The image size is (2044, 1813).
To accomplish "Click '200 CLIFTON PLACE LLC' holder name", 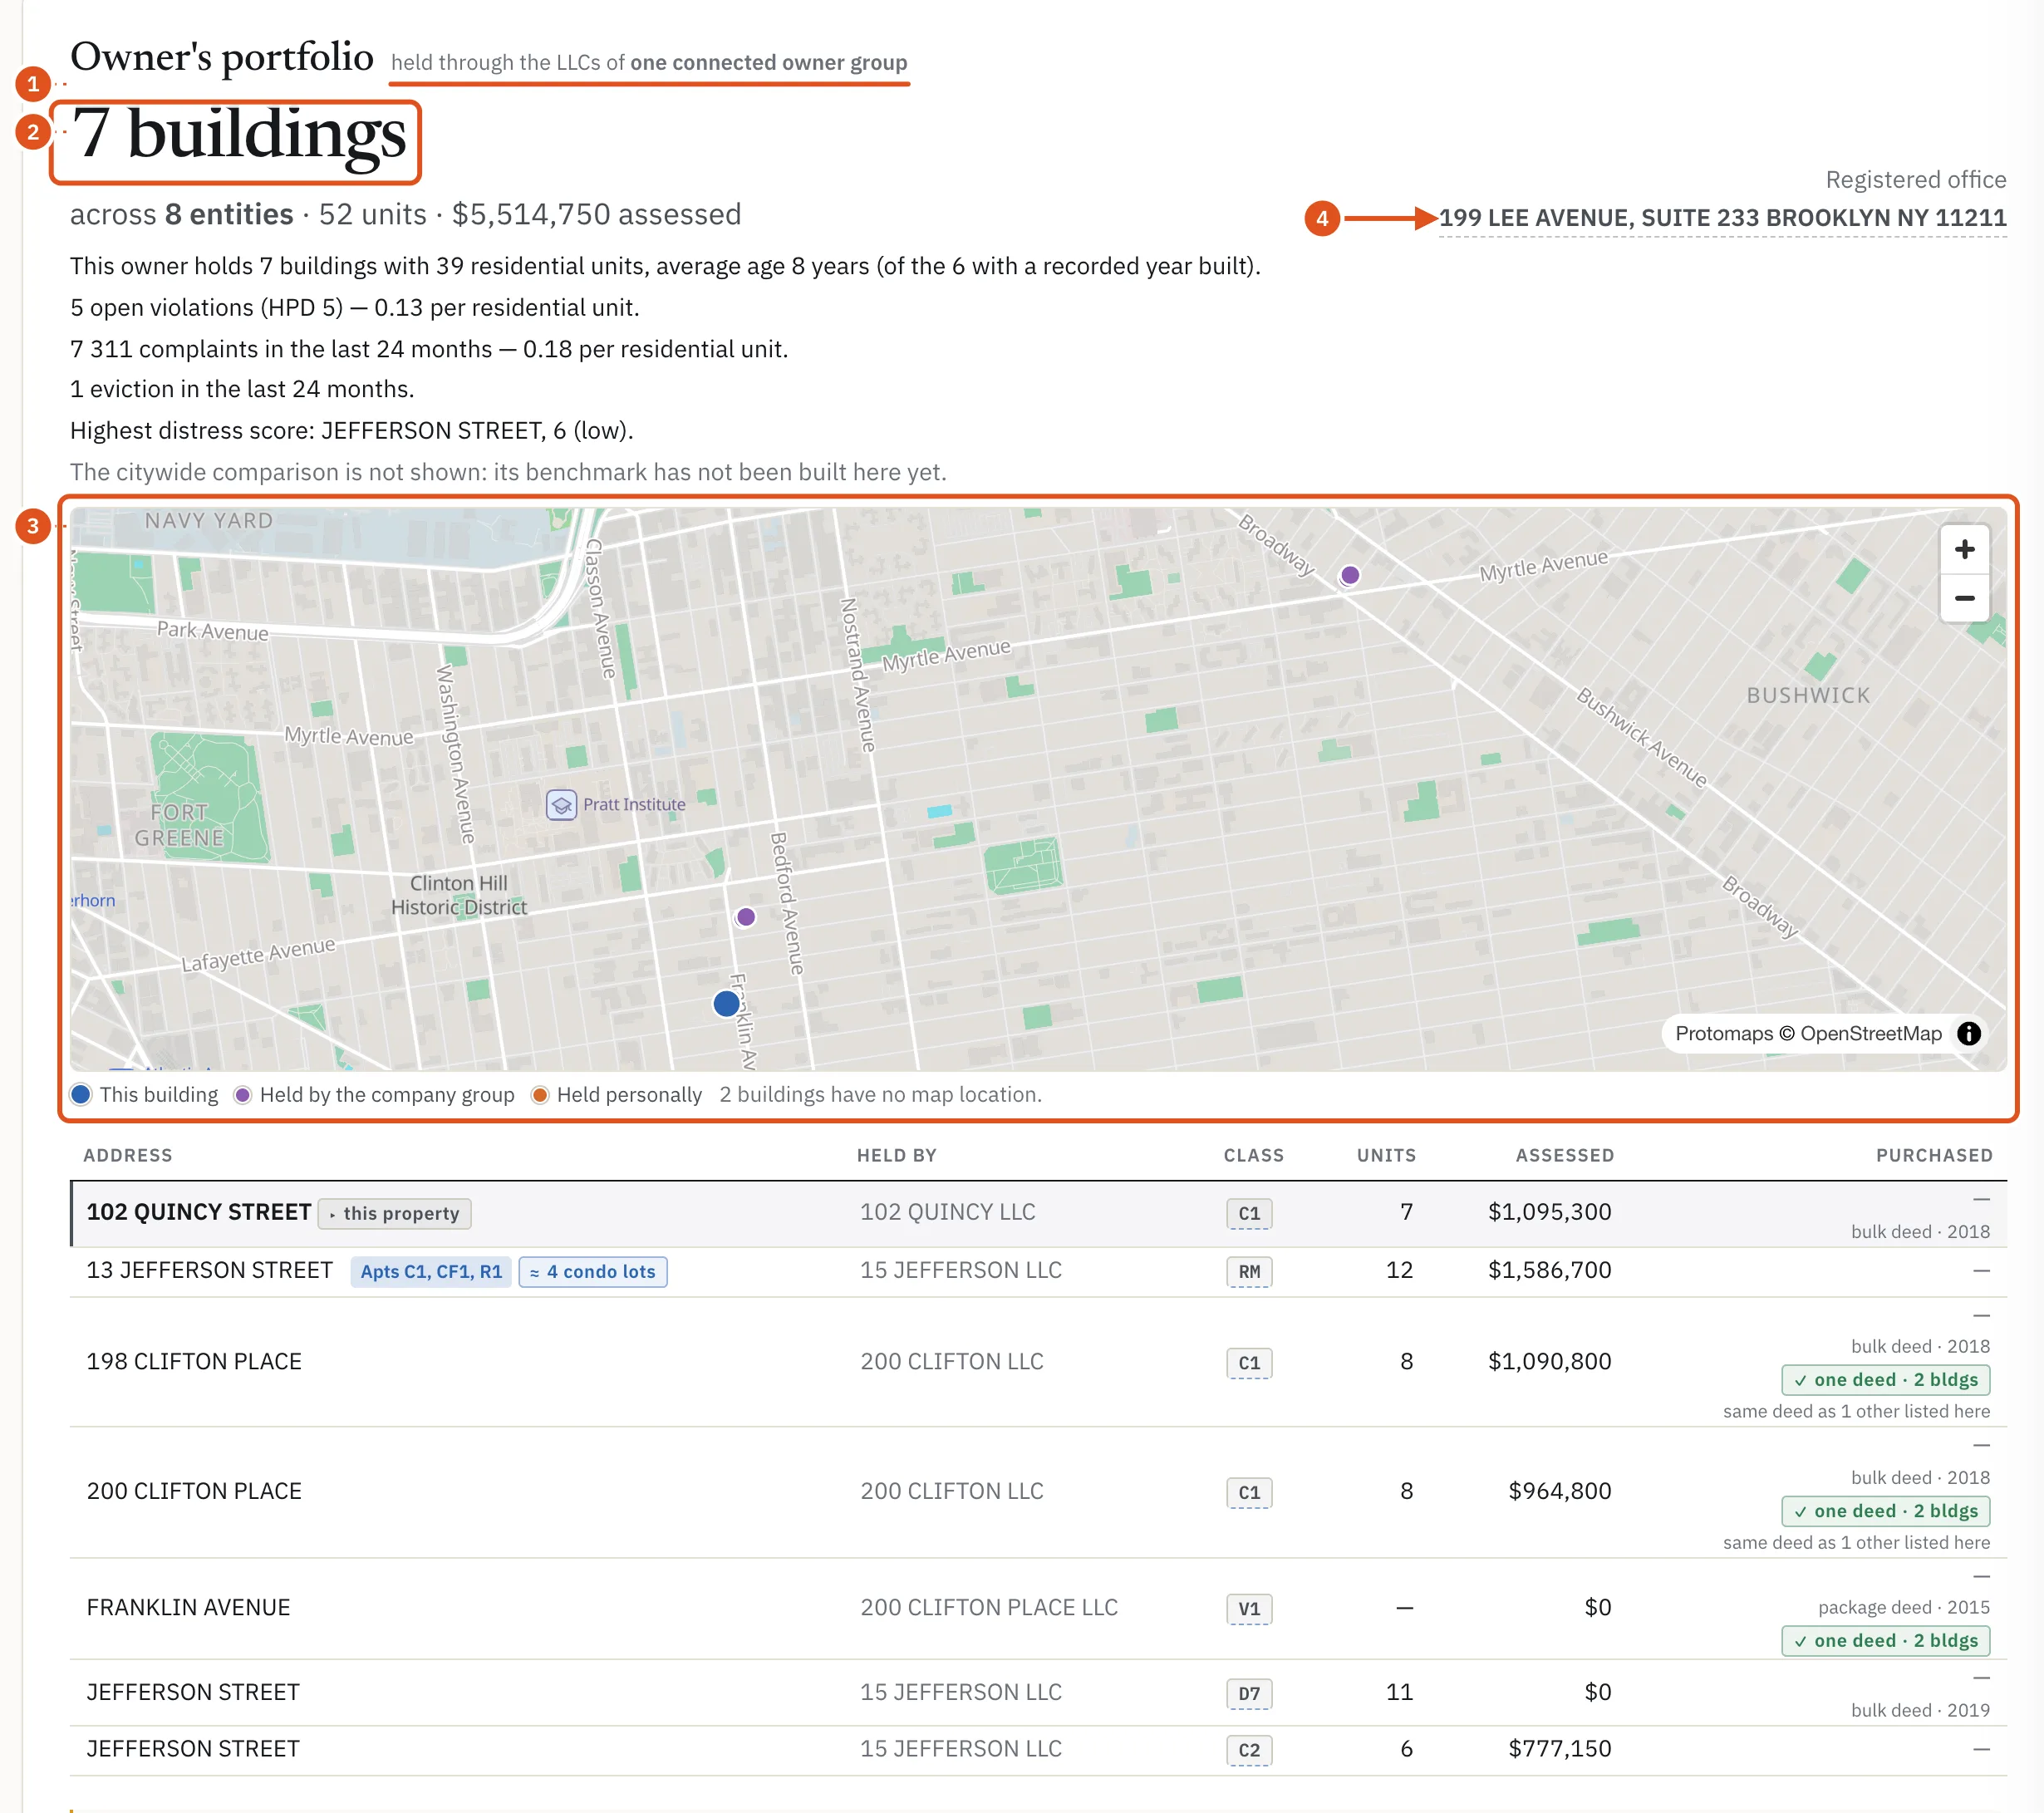I will point(989,1607).
